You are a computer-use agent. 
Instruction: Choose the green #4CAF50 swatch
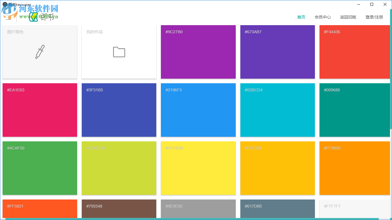[x=40, y=168]
